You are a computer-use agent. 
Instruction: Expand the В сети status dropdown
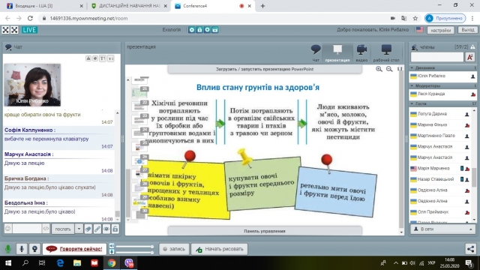pos(443,229)
